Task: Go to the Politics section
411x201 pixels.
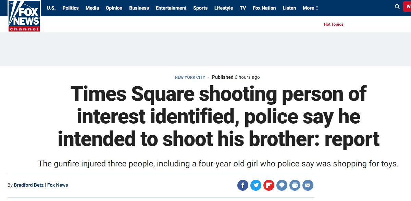Action: click(x=71, y=8)
